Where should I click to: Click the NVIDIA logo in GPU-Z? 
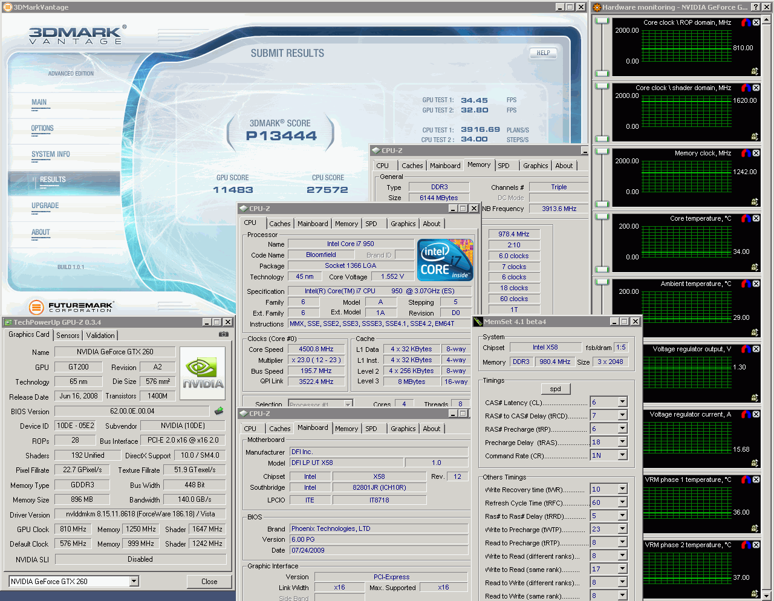click(x=203, y=373)
